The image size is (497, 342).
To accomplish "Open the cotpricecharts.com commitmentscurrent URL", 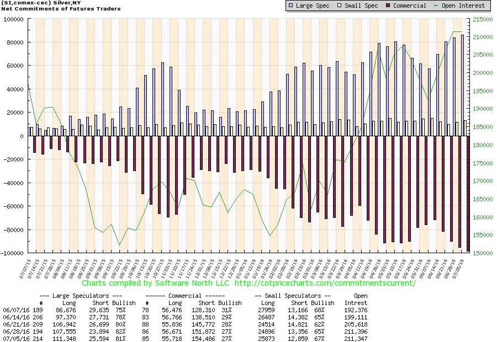I will (x=325, y=283).
